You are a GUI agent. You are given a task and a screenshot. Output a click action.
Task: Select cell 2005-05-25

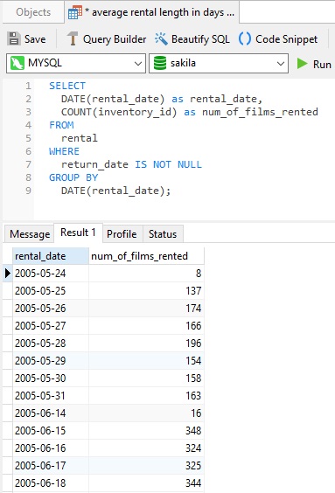[x=51, y=290]
